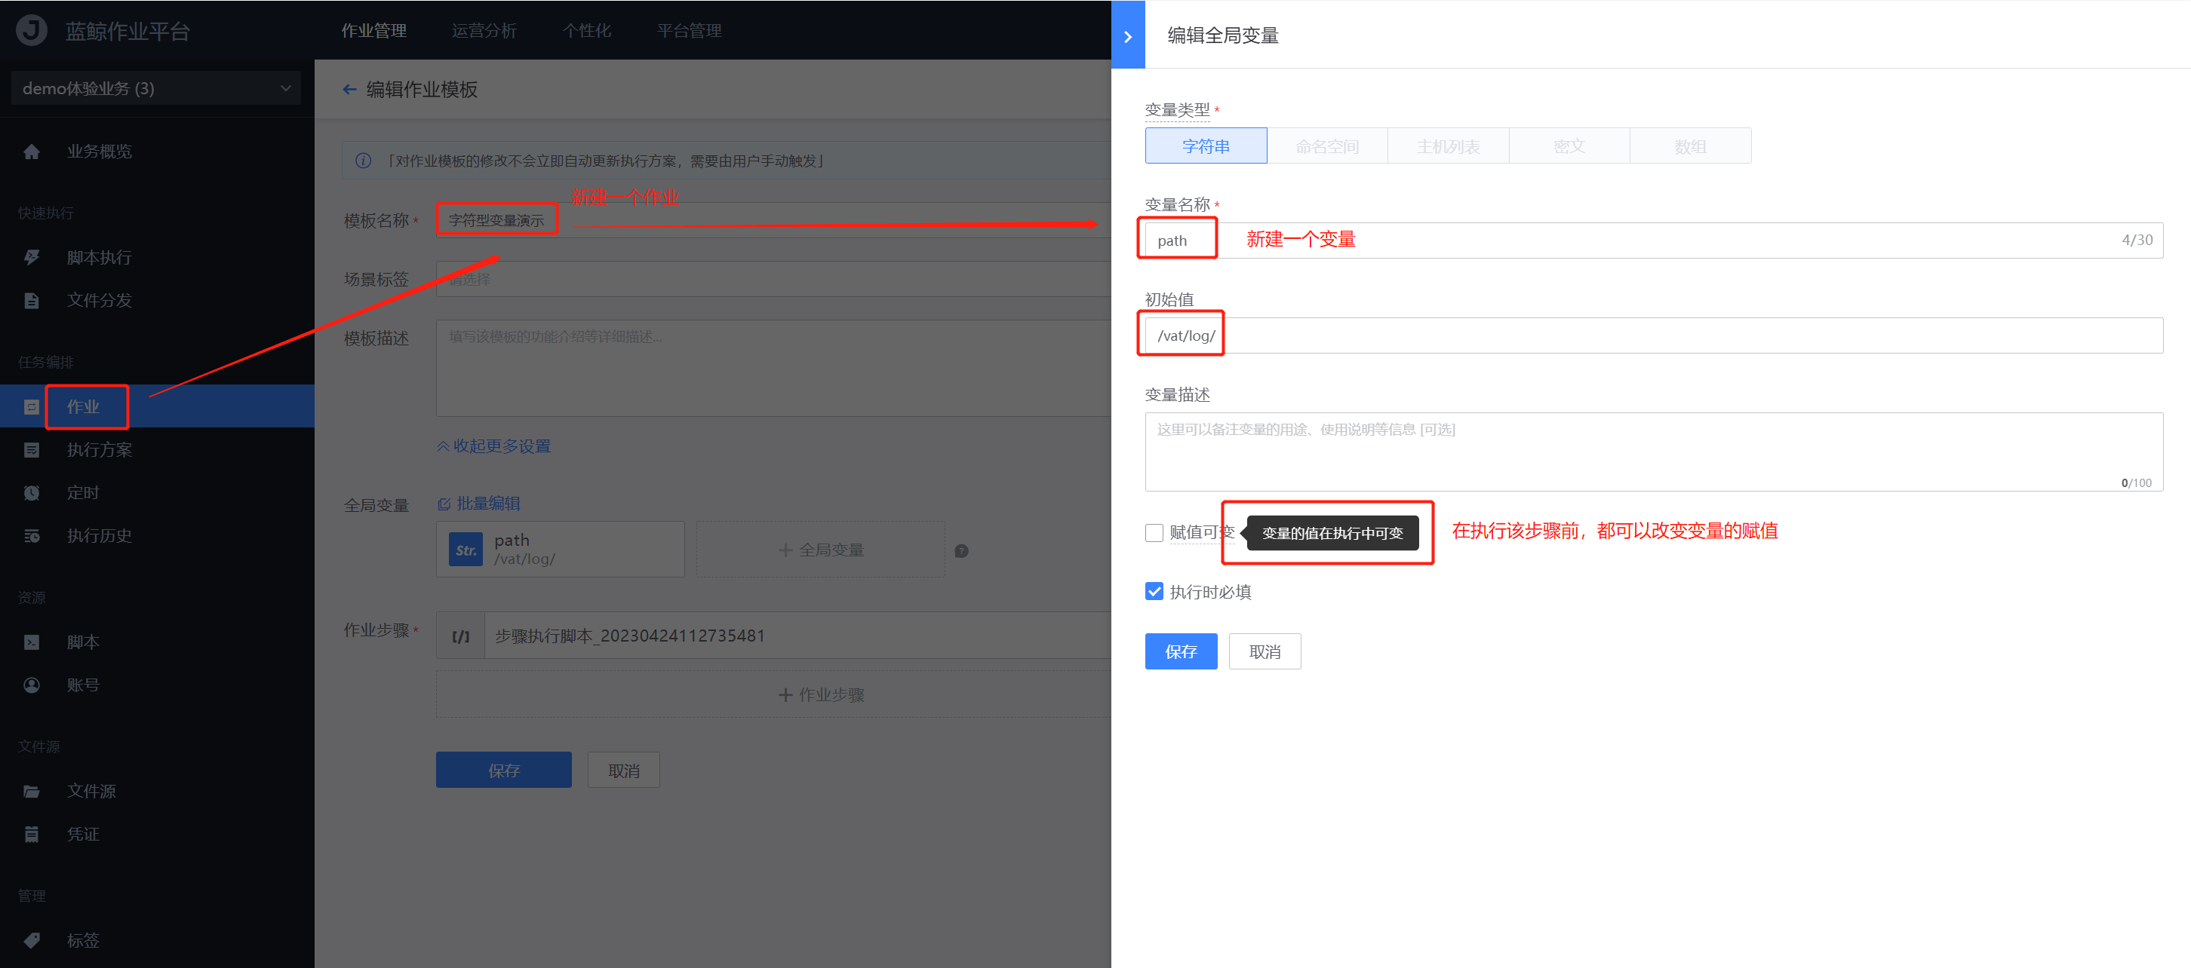This screenshot has height=968, width=2191.
Task: Click the 0/100 description counter text
Action: click(x=2136, y=482)
